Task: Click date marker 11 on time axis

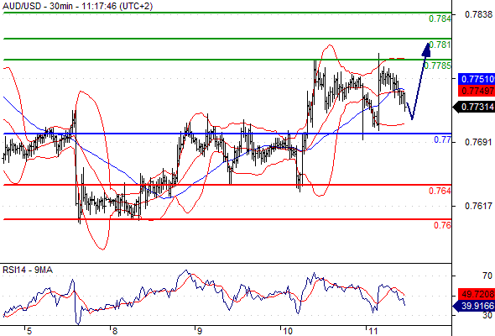Action: pos(373,331)
